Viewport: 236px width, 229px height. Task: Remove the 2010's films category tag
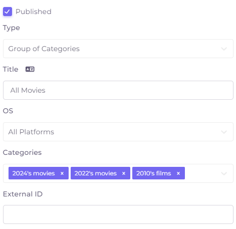point(178,173)
